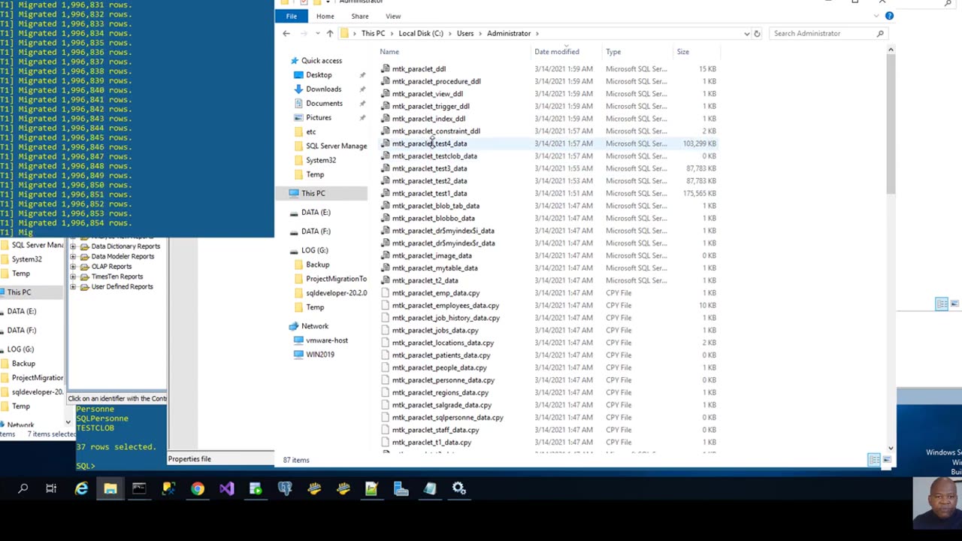Select mtk_paraclet_testclob_data file
Screen dimensions: 962x541
434,156
